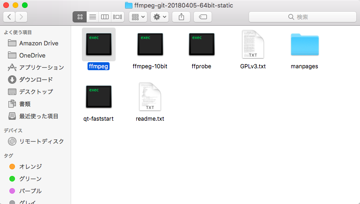The height and width of the screenshot is (204, 360).
Task: Switch to column view
Action: pyautogui.click(x=105, y=17)
